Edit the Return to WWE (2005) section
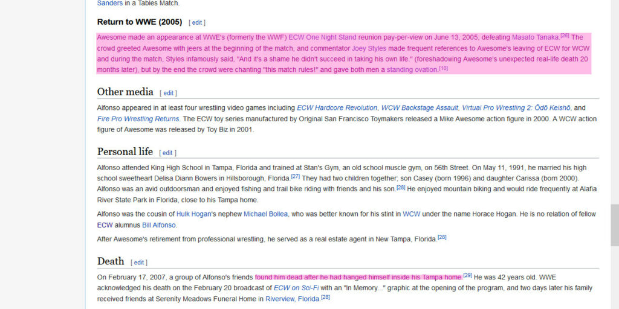This screenshot has width=619, height=309. tap(197, 23)
